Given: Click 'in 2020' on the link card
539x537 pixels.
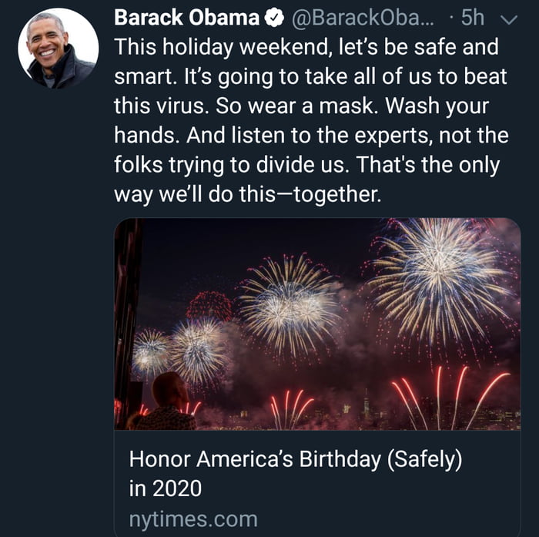Looking at the screenshot, I should tap(165, 488).
